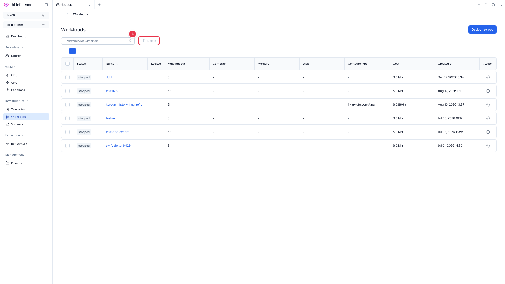The width and height of the screenshot is (505, 284).
Task: Open Benchmark page
Action: (26, 144)
